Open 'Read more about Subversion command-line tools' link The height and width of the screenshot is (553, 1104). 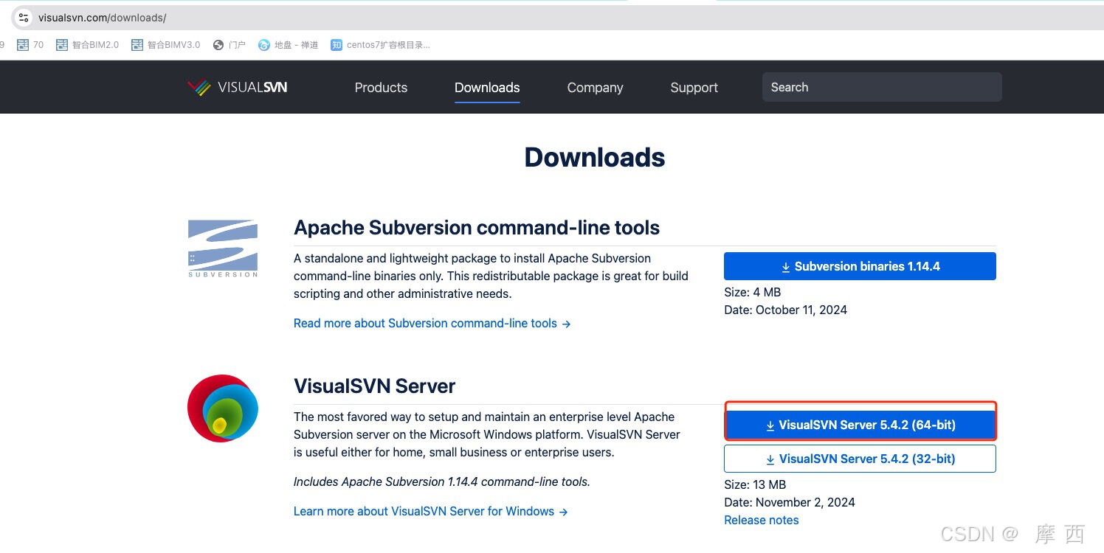click(432, 323)
